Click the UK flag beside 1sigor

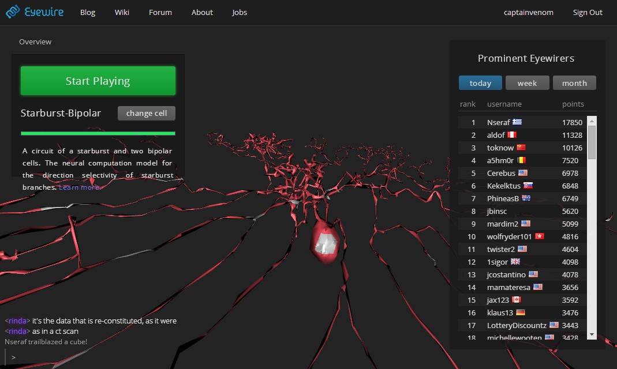515,262
